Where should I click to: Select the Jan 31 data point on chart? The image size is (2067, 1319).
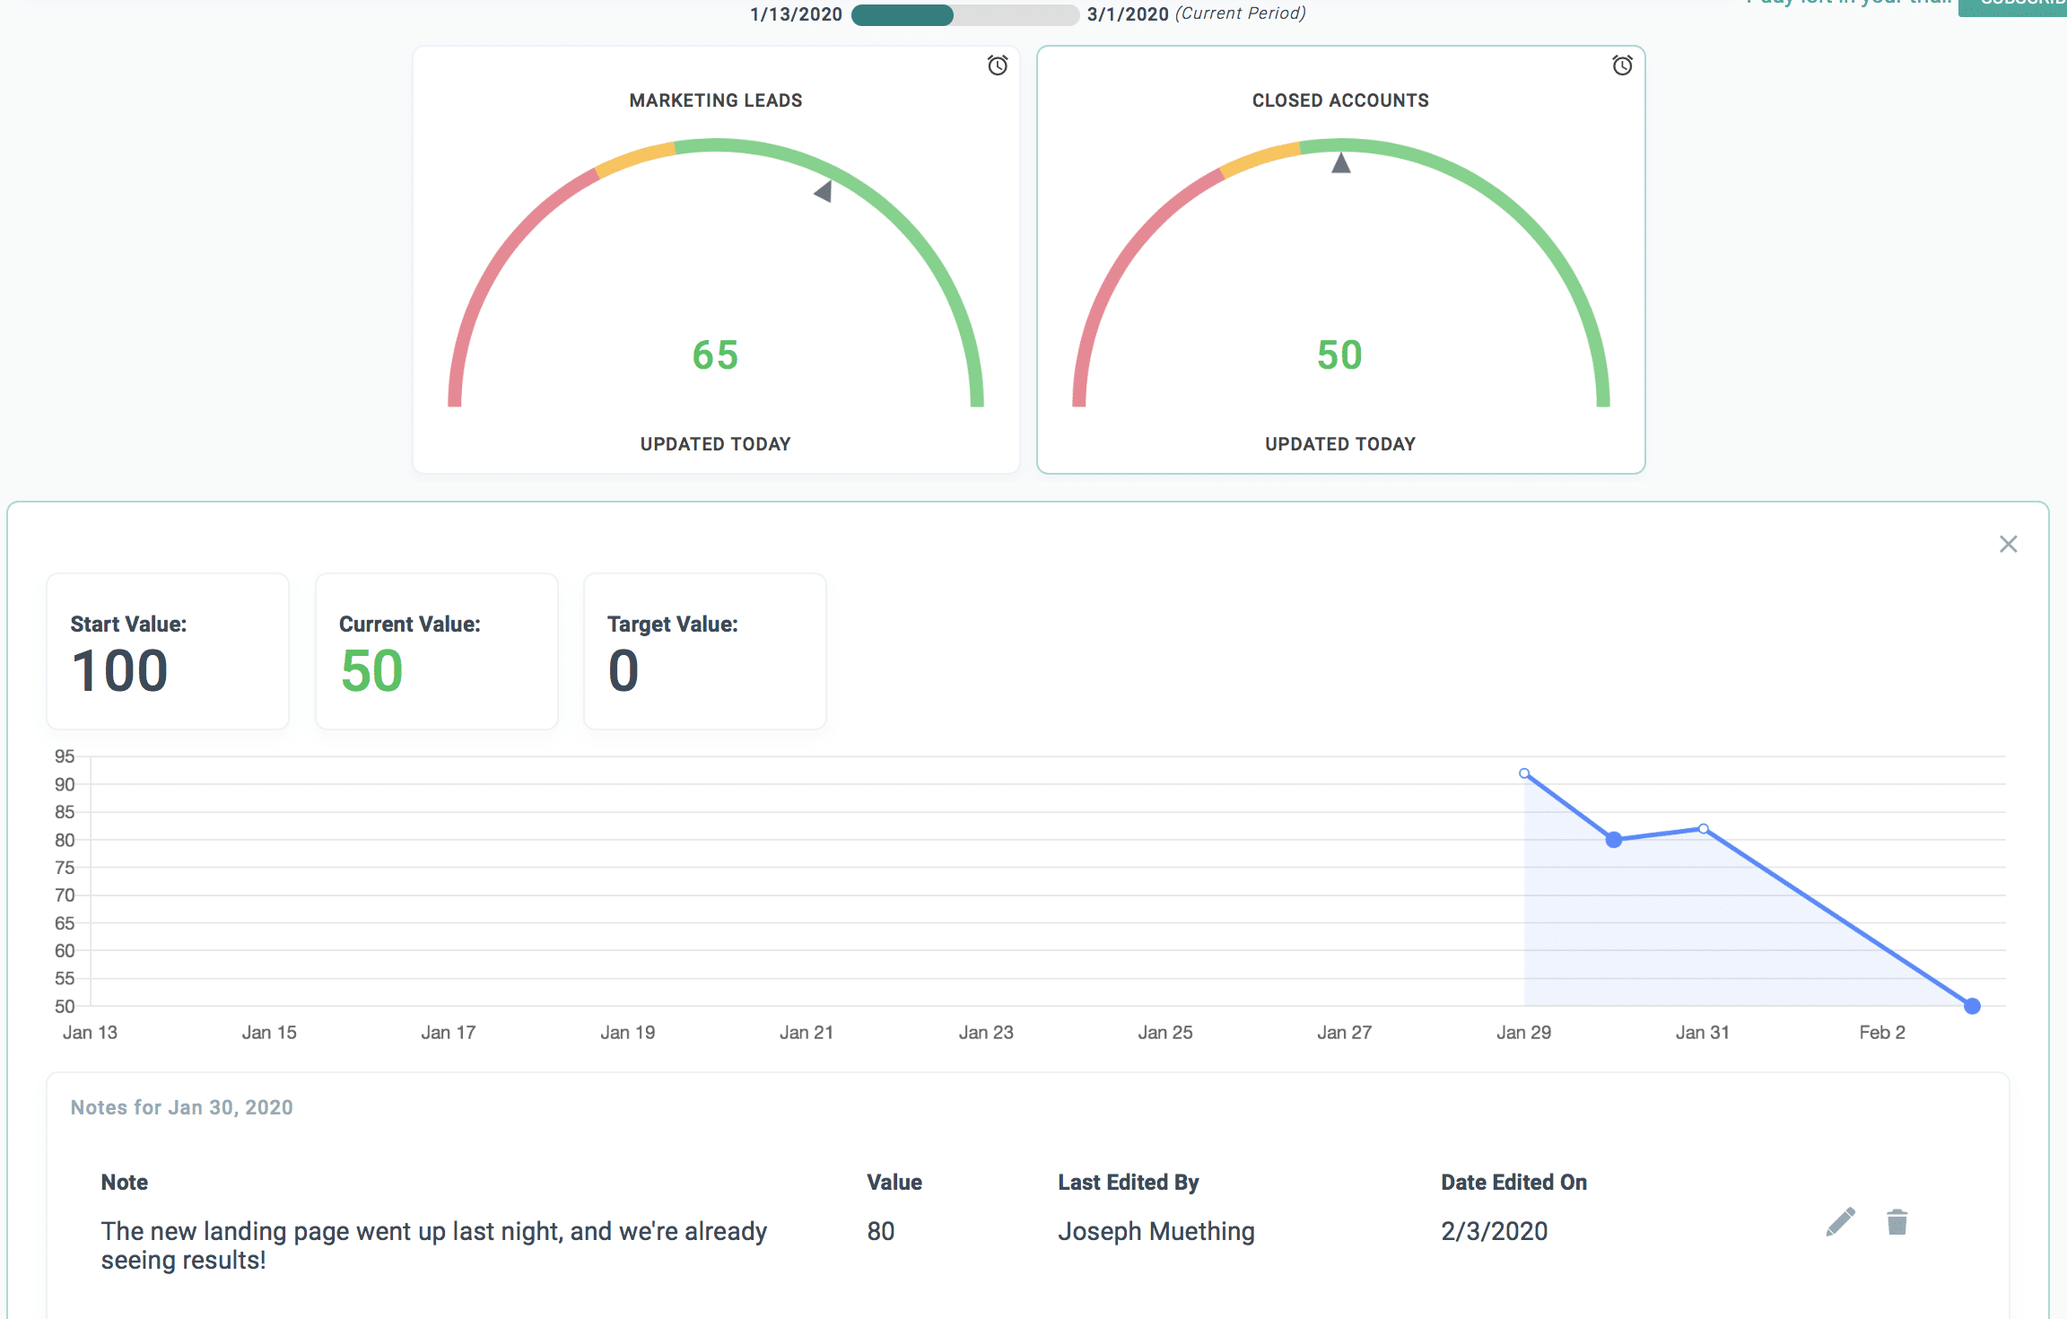[1704, 829]
